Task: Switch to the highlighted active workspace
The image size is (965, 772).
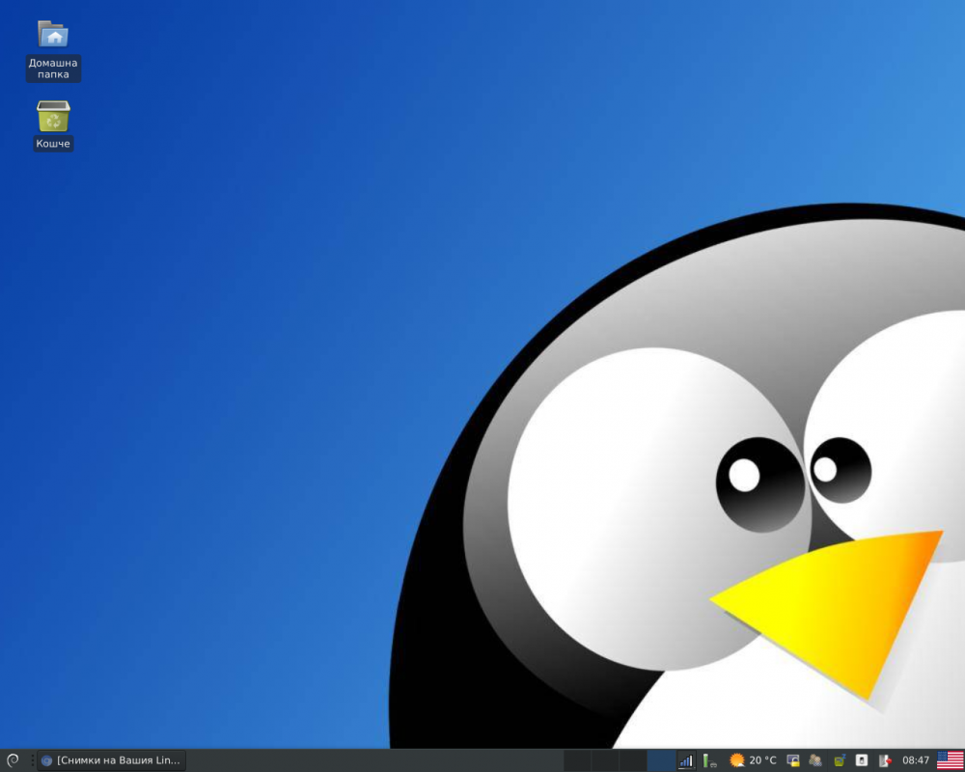Action: coord(661,760)
